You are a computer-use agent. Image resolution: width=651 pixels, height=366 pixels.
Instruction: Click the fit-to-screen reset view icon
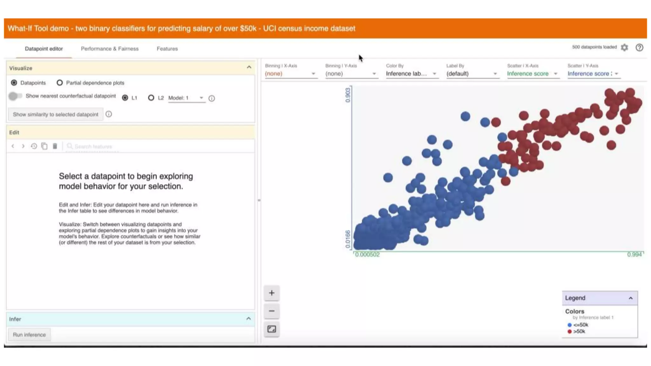[x=271, y=329]
